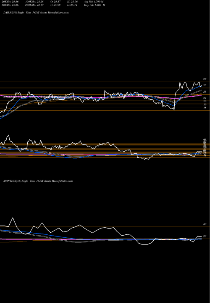Click the 20EMA value in the header
Viewport: 210px width, 303px height.
tap(11, 2)
